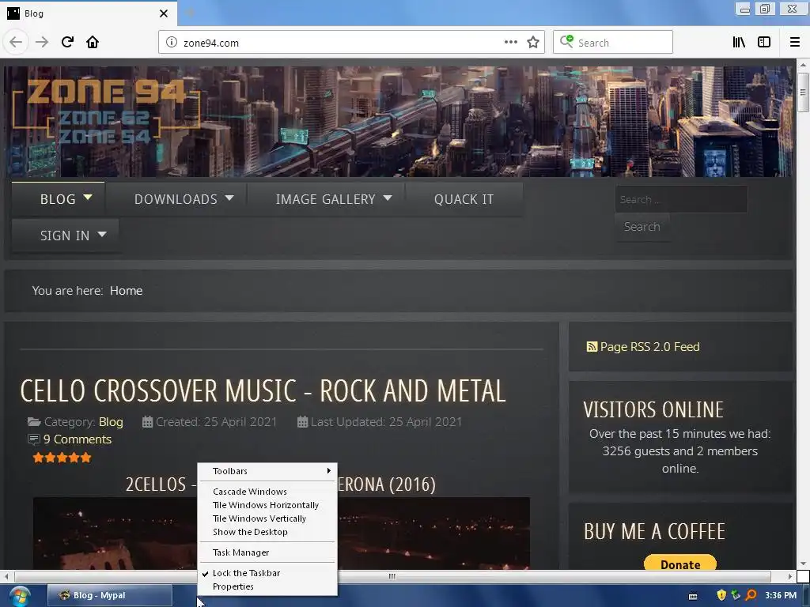The width and height of the screenshot is (810, 607).
Task: Click the vertical scrollbar thumb
Action: [x=802, y=92]
